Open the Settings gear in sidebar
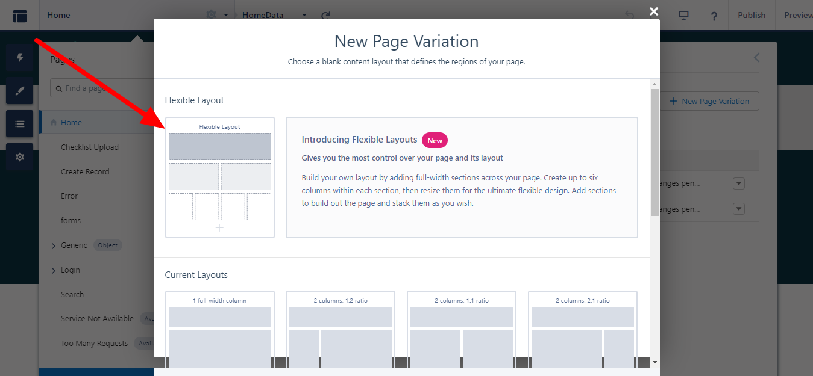The image size is (813, 376). 20,157
